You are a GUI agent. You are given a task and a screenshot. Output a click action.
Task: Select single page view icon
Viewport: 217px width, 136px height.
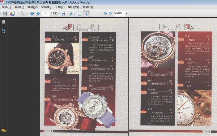click(x=79, y=13)
